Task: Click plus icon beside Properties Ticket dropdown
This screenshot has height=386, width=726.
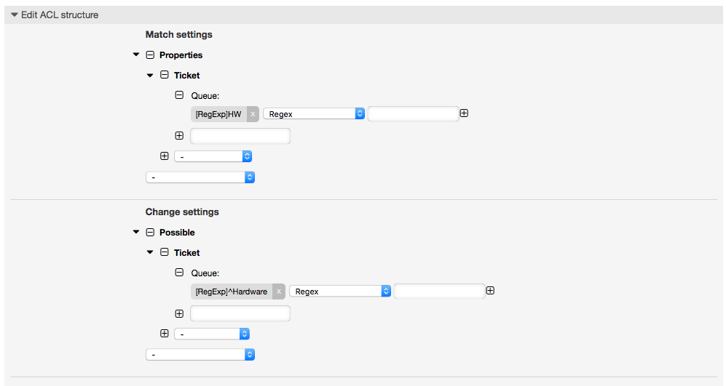Action: click(x=165, y=156)
